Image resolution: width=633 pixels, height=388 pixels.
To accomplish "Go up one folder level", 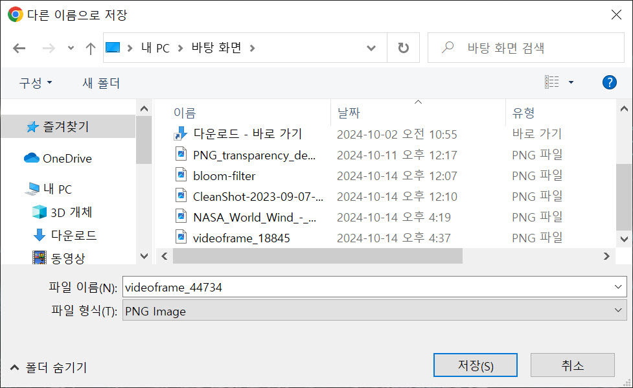I will (x=91, y=49).
